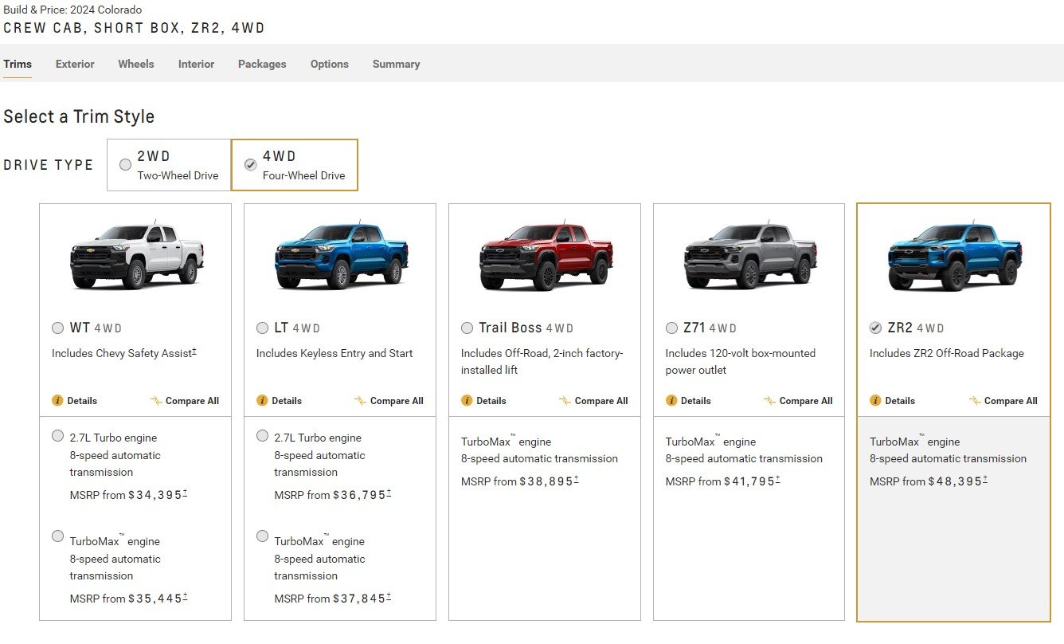Click the white WT truck image
Viewport: 1064px width, 644px height.
136,255
